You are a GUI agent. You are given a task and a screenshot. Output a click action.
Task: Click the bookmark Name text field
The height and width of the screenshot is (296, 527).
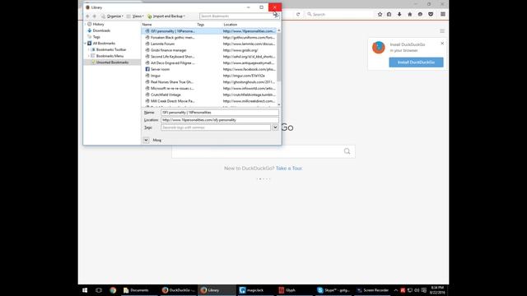[x=220, y=113]
